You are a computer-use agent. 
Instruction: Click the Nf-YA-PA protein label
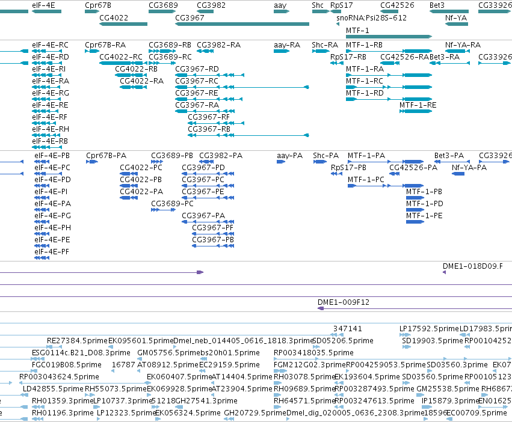pos(469,168)
